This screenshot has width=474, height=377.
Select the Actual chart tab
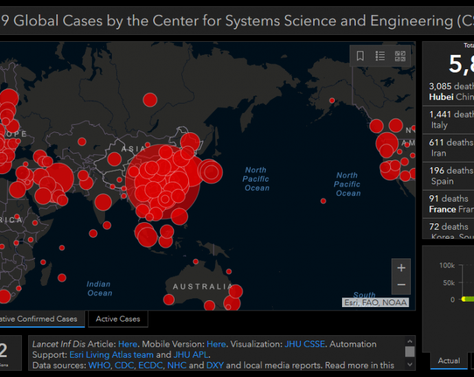coord(449,361)
